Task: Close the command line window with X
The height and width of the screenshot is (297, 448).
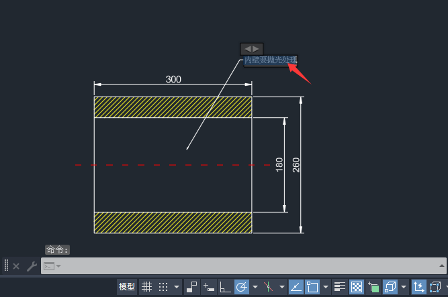Action: (x=16, y=266)
